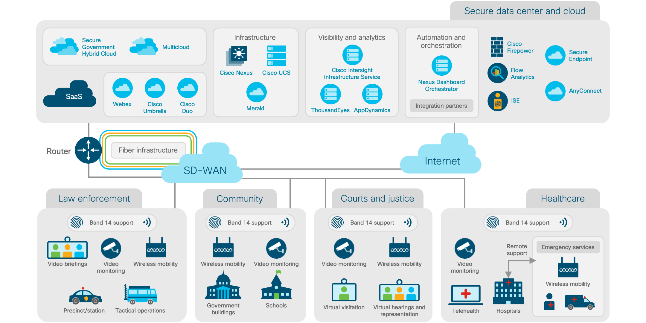Select the Hospitals building icon
Image resolution: width=646 pixels, height=323 pixels.
(x=508, y=292)
